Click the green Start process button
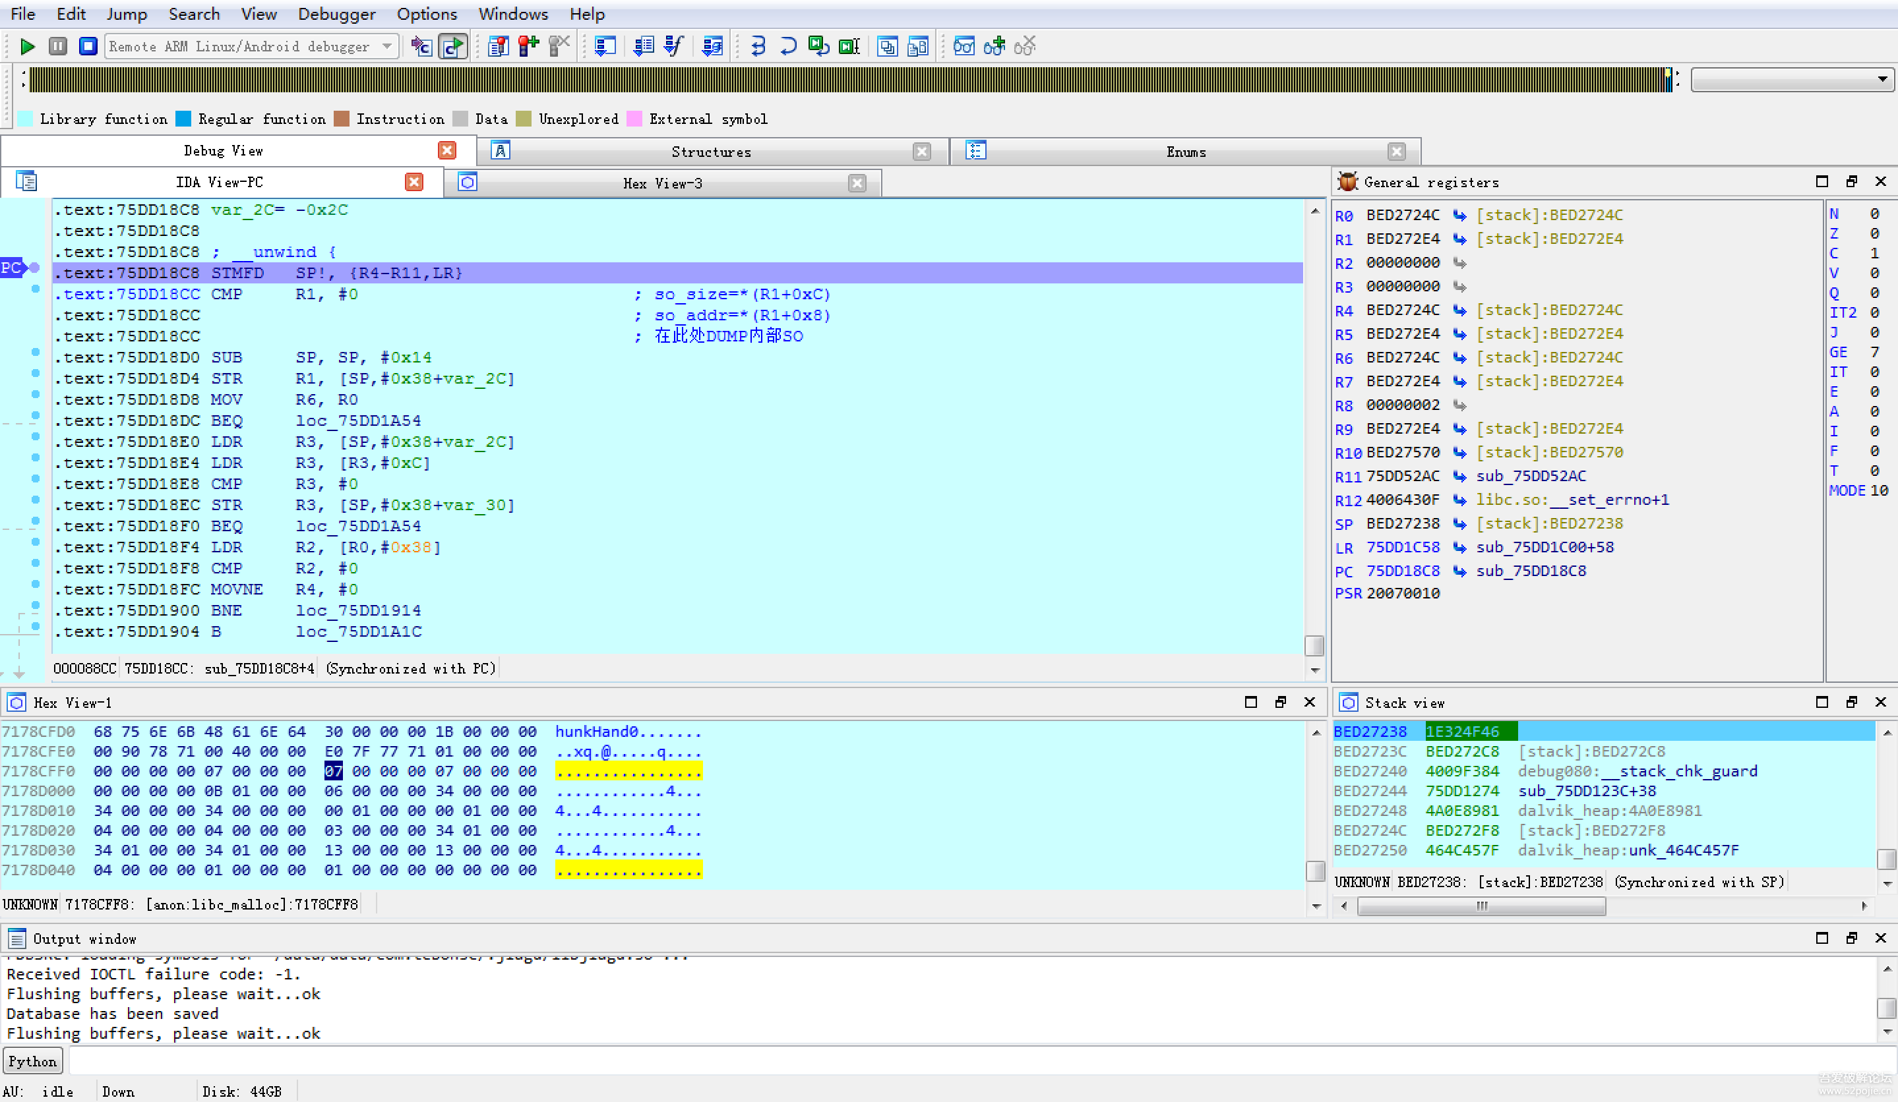 (27, 47)
